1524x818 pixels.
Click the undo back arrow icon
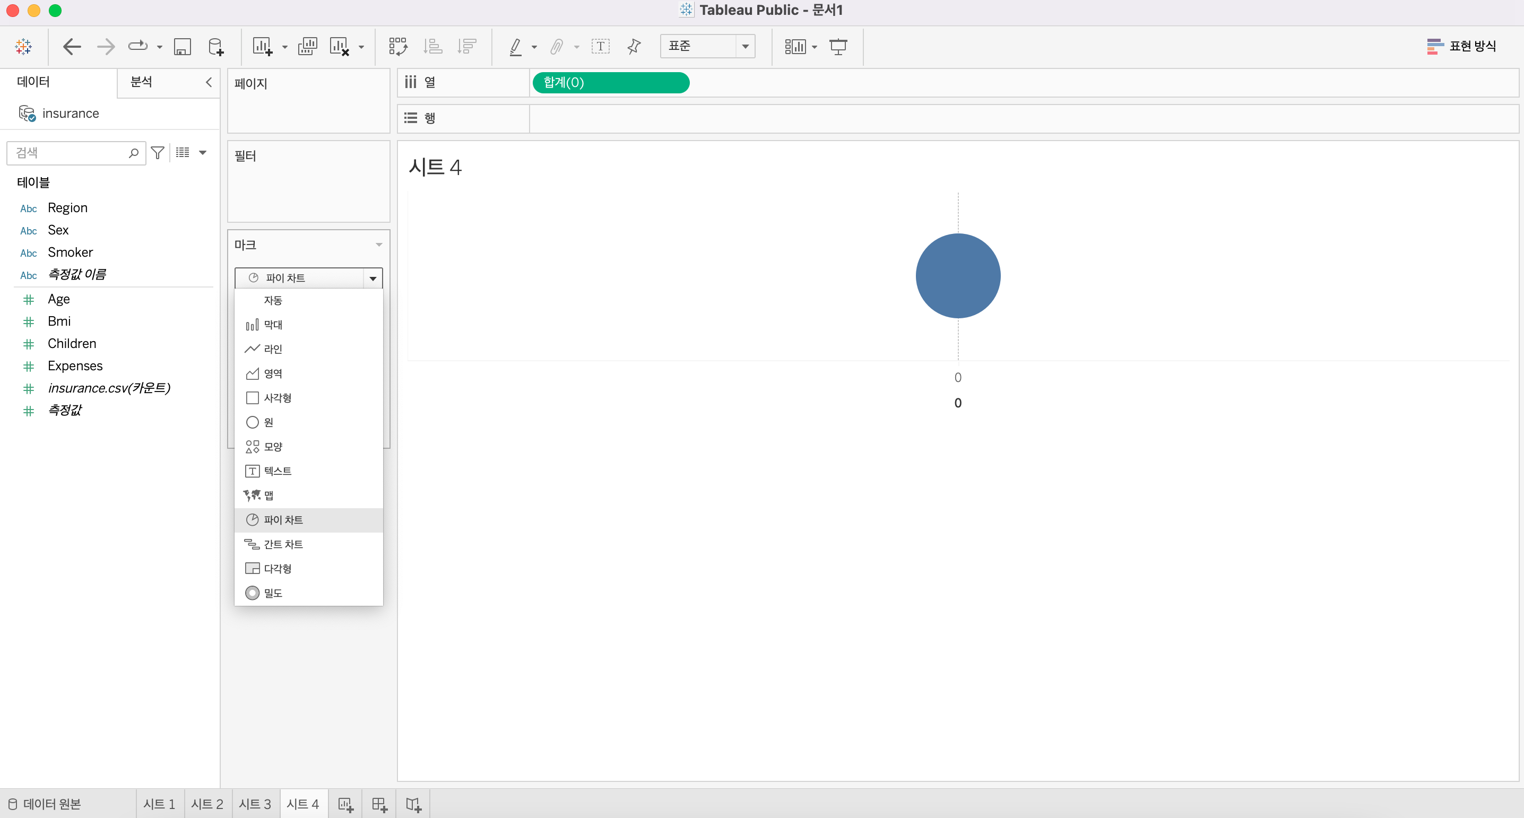(72, 46)
